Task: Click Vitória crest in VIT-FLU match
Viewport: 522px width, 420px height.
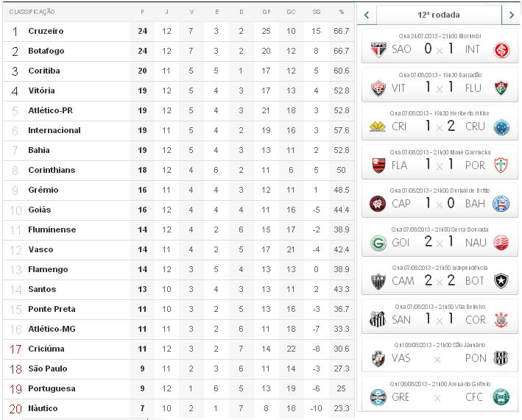Action: pos(378,88)
